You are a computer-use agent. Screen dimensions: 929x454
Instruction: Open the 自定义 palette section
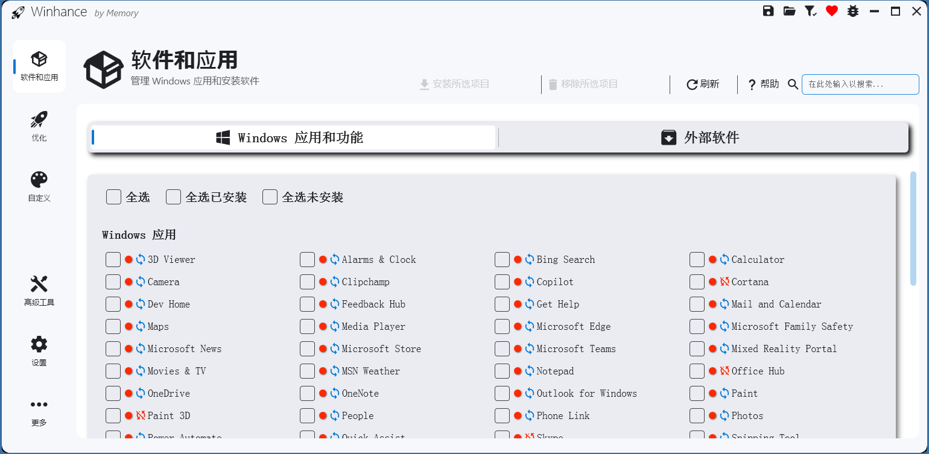click(39, 187)
